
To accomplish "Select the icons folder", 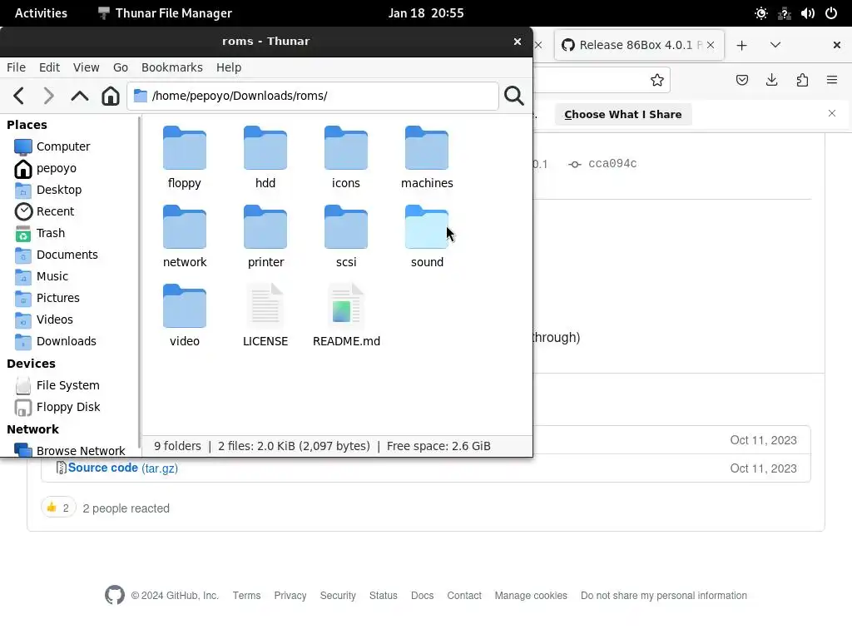I will [x=346, y=157].
